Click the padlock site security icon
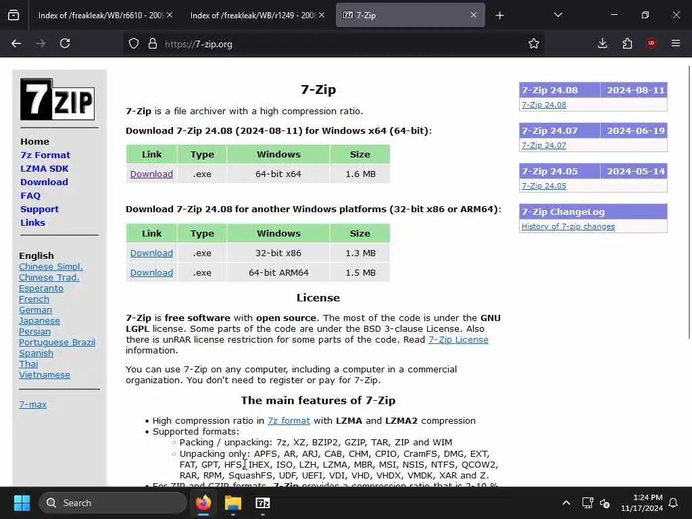 153,43
